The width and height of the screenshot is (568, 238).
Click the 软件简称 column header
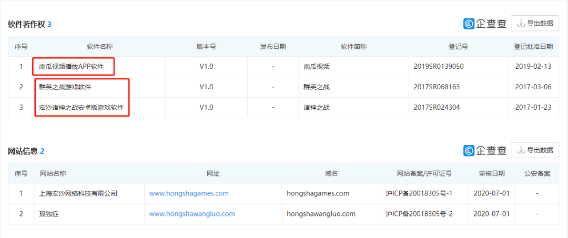353,46
